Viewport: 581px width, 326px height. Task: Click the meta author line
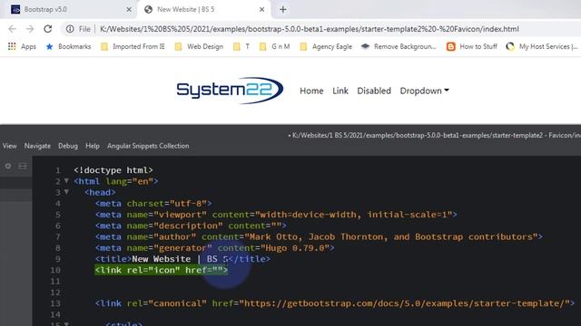(319, 236)
